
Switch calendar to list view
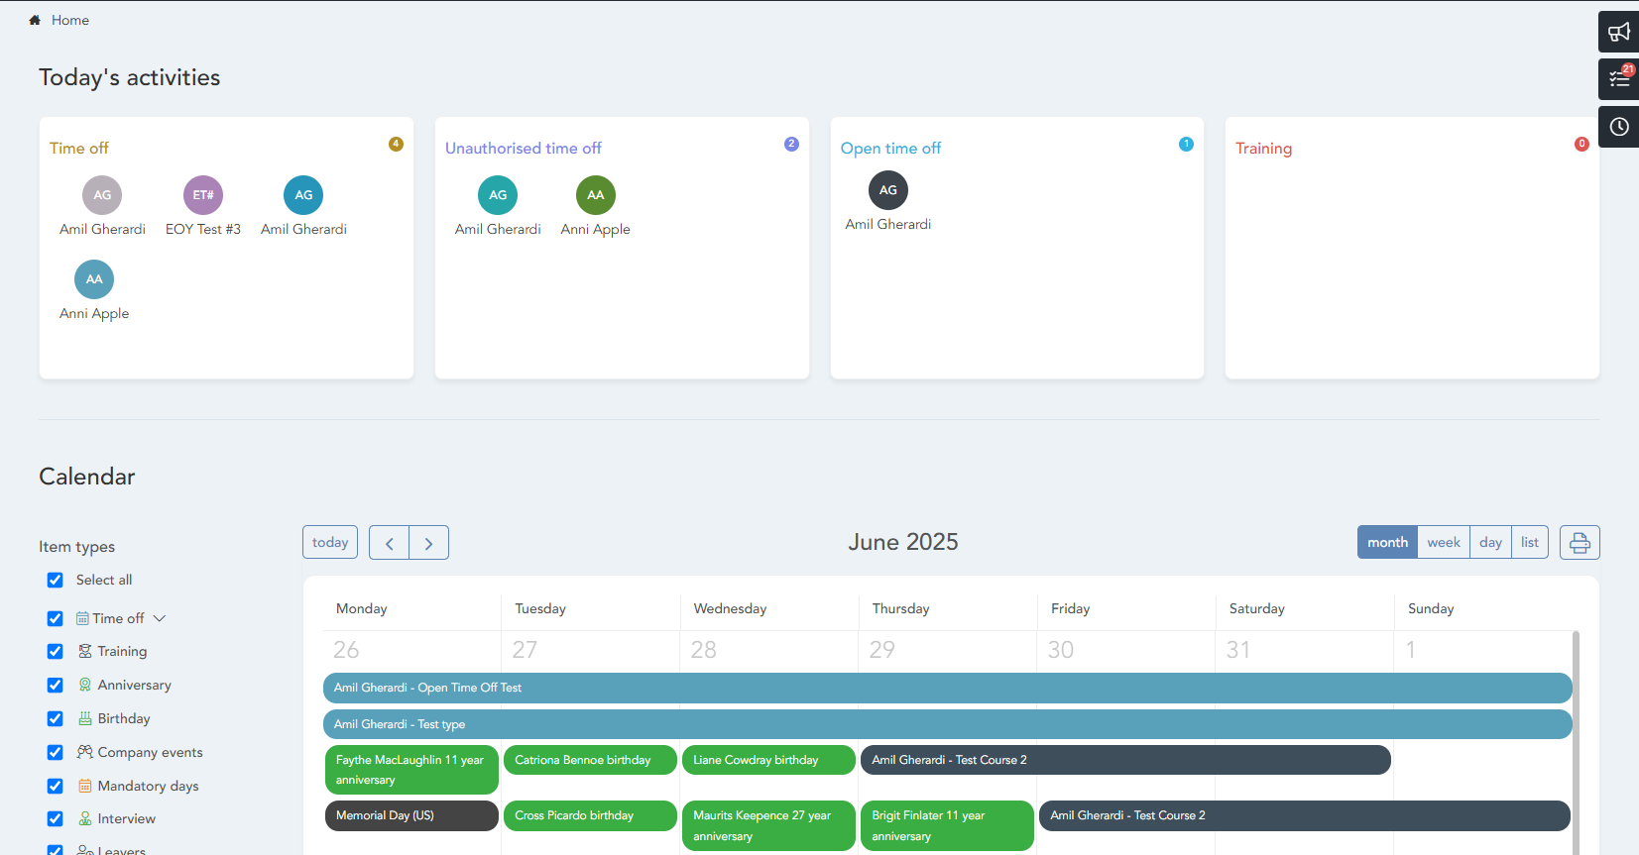click(x=1529, y=542)
